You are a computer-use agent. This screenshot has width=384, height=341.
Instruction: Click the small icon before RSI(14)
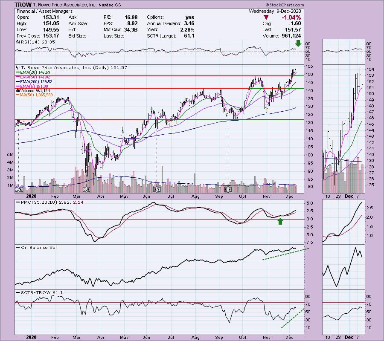tap(17, 42)
